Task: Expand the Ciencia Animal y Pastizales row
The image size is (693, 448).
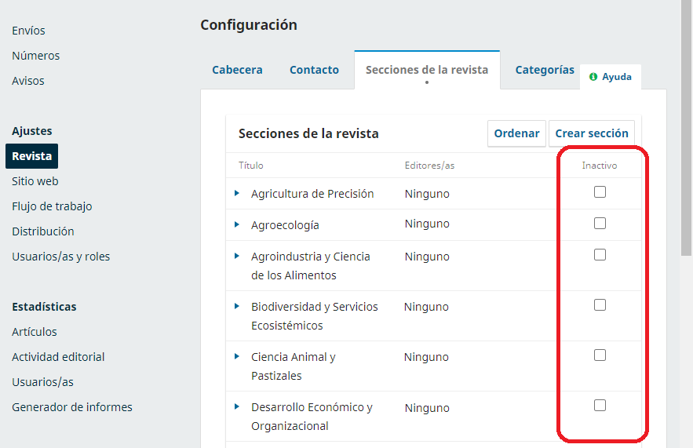Action: coord(236,356)
